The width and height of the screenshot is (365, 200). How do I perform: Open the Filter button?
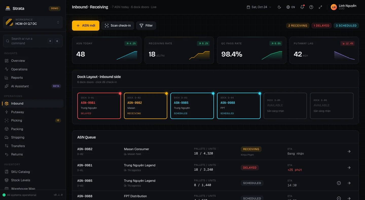tap(146, 26)
